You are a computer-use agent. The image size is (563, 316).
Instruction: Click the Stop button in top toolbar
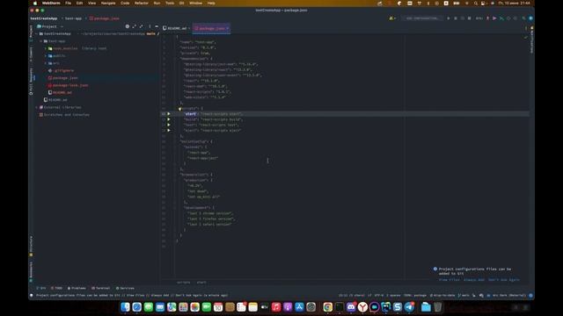[469, 18]
